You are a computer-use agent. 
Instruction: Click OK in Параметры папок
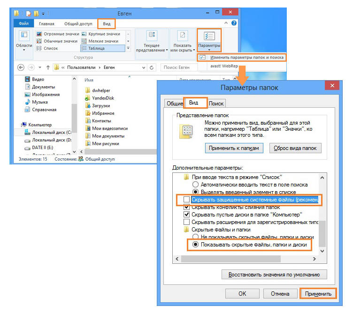pyautogui.click(x=242, y=293)
